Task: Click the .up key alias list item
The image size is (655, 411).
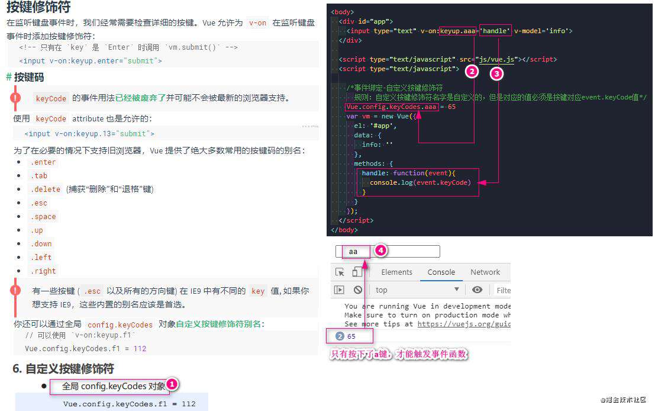Action: click(36, 230)
